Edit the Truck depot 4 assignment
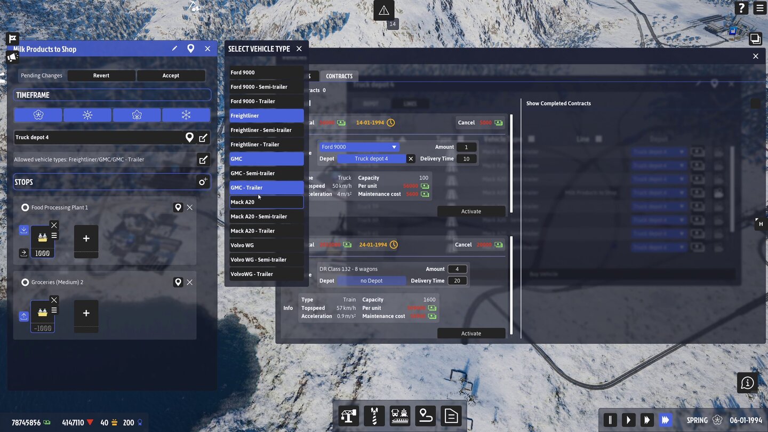 pos(203,138)
